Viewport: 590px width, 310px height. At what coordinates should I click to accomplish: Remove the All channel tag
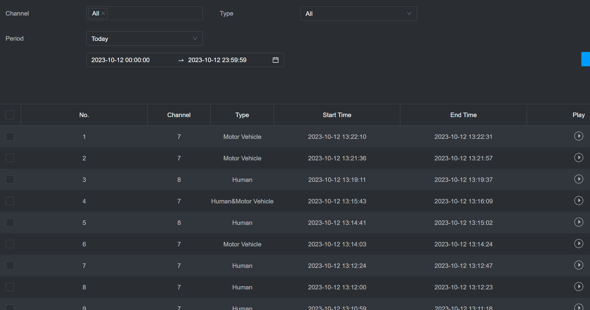103,13
